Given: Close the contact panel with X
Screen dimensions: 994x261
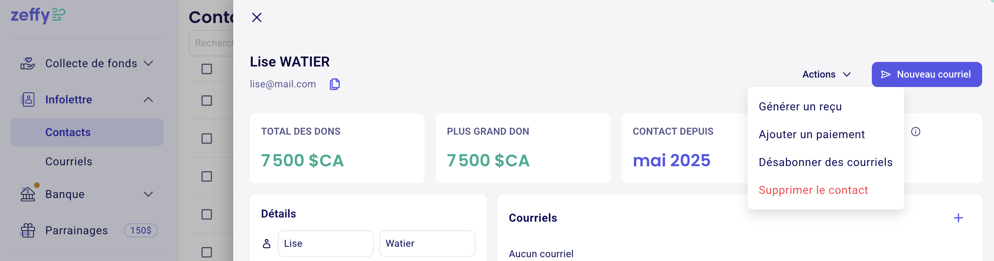Looking at the screenshot, I should pos(257,17).
